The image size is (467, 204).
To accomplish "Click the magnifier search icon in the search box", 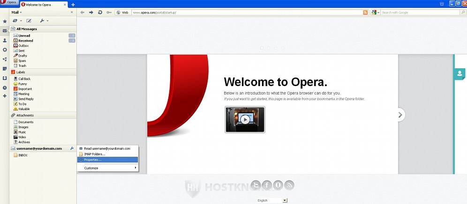I will pos(463,13).
